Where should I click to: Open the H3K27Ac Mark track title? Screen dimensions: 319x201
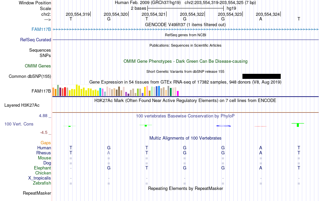pyautogui.click(x=185, y=101)
